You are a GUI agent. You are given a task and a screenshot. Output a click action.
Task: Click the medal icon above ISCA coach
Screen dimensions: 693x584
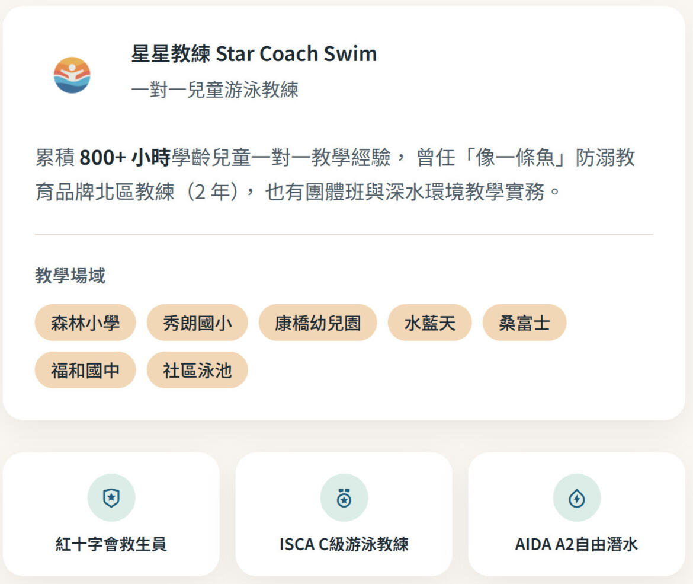pyautogui.click(x=344, y=498)
